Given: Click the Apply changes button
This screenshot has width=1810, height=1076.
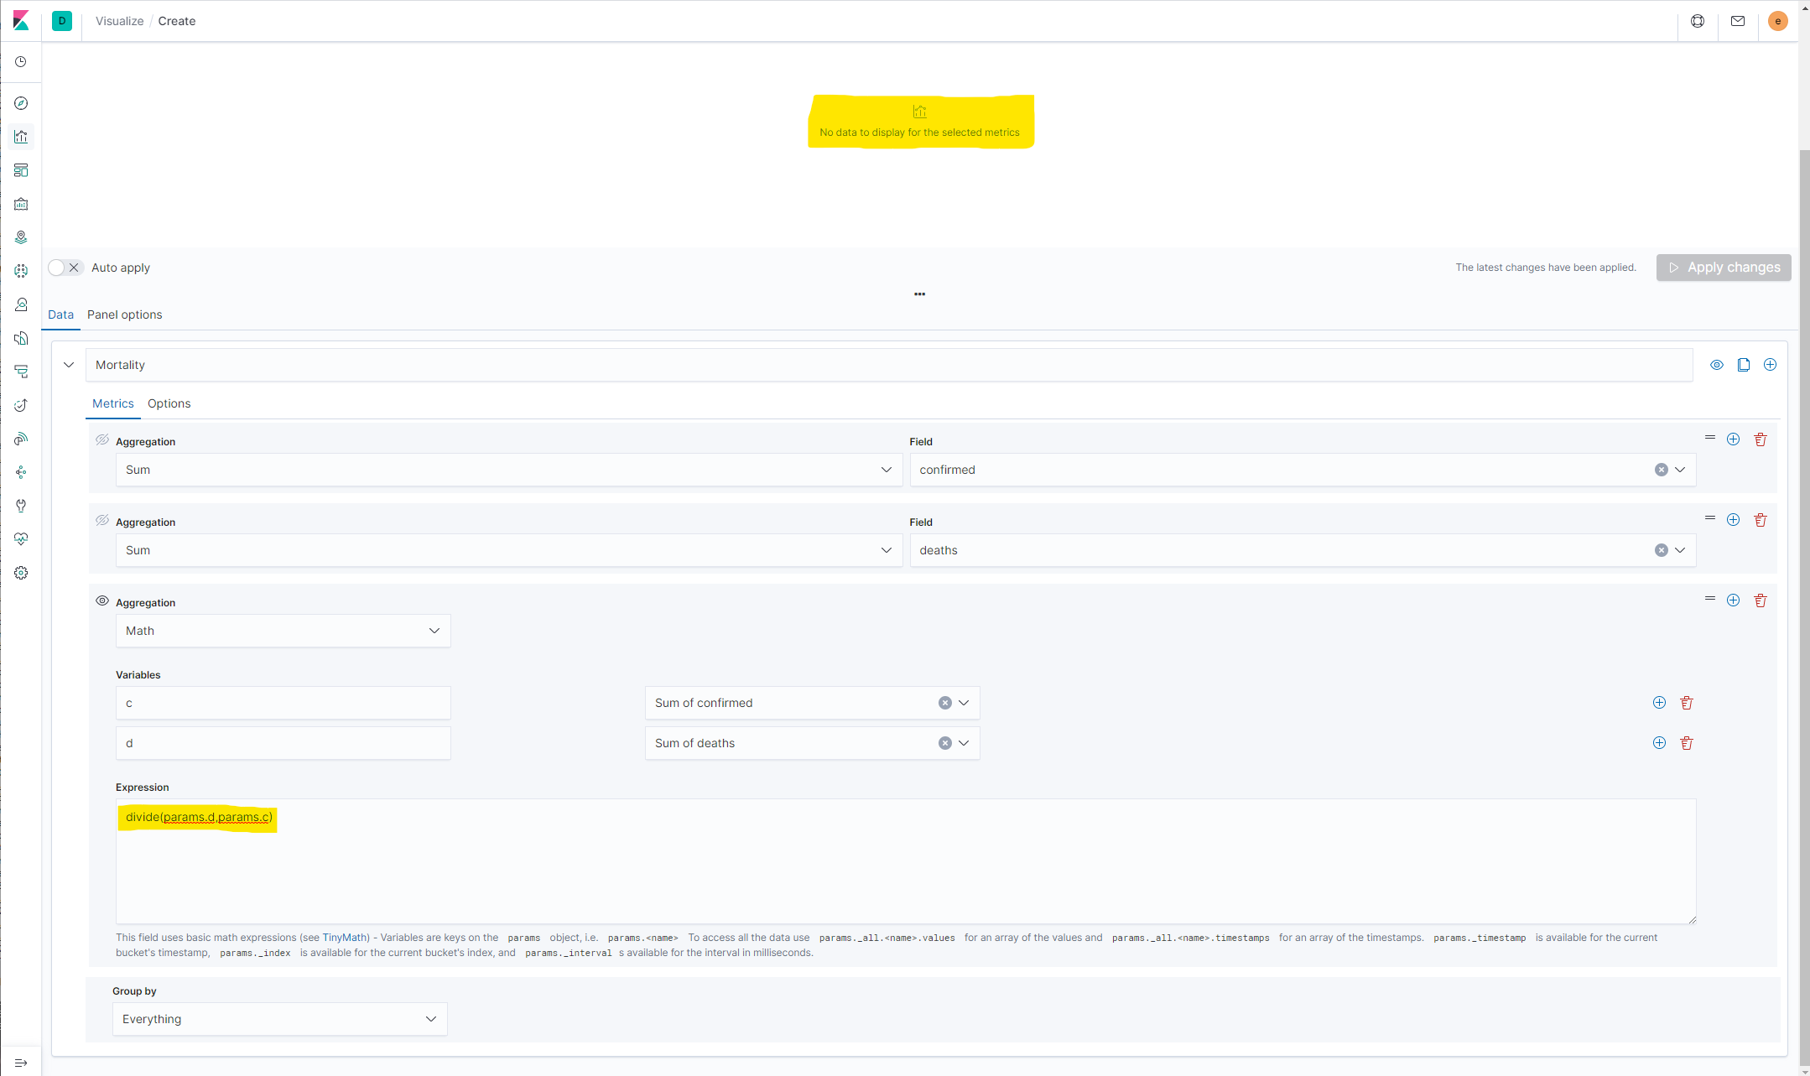Looking at the screenshot, I should pos(1724,268).
